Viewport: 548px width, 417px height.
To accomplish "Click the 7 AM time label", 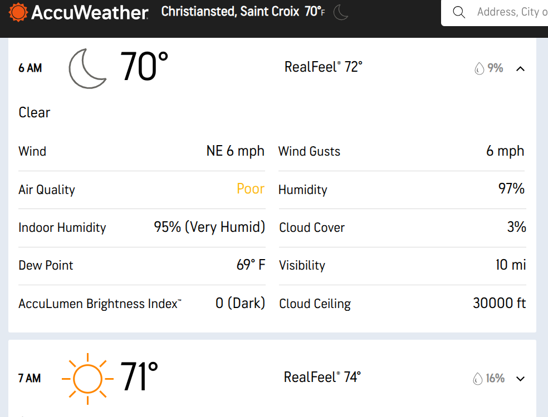I will click(x=30, y=379).
